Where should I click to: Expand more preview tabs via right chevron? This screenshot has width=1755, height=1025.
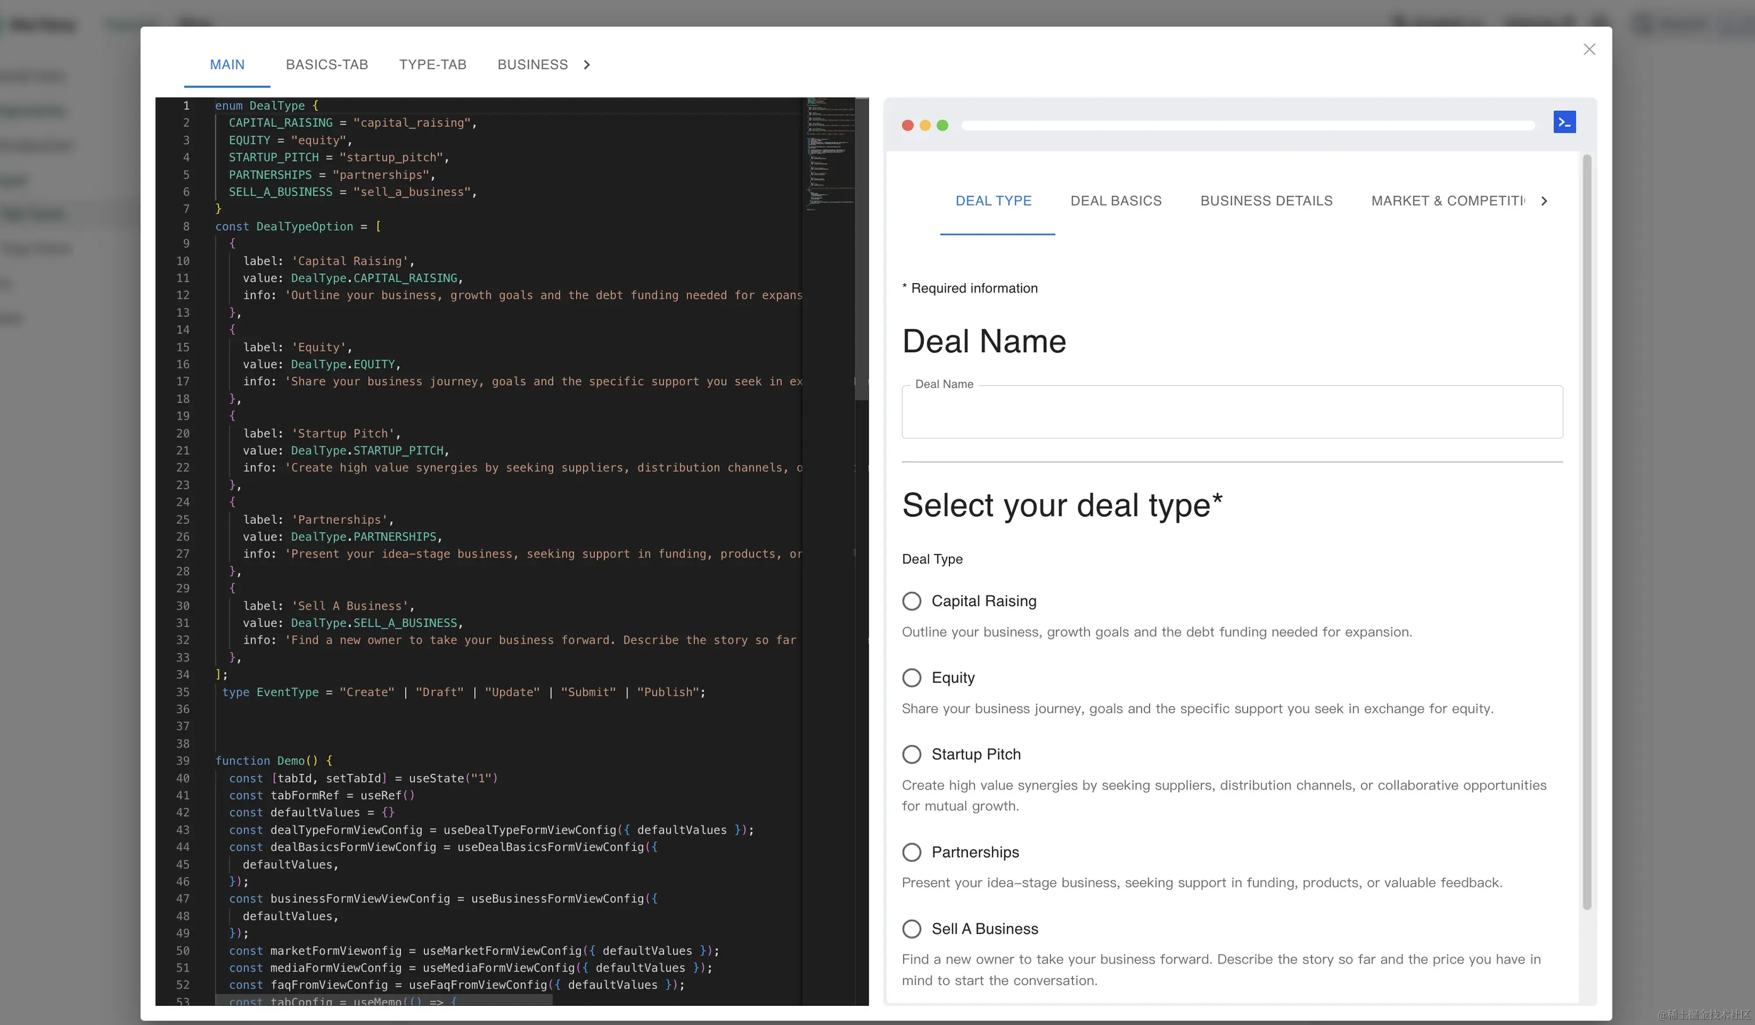tap(1544, 201)
